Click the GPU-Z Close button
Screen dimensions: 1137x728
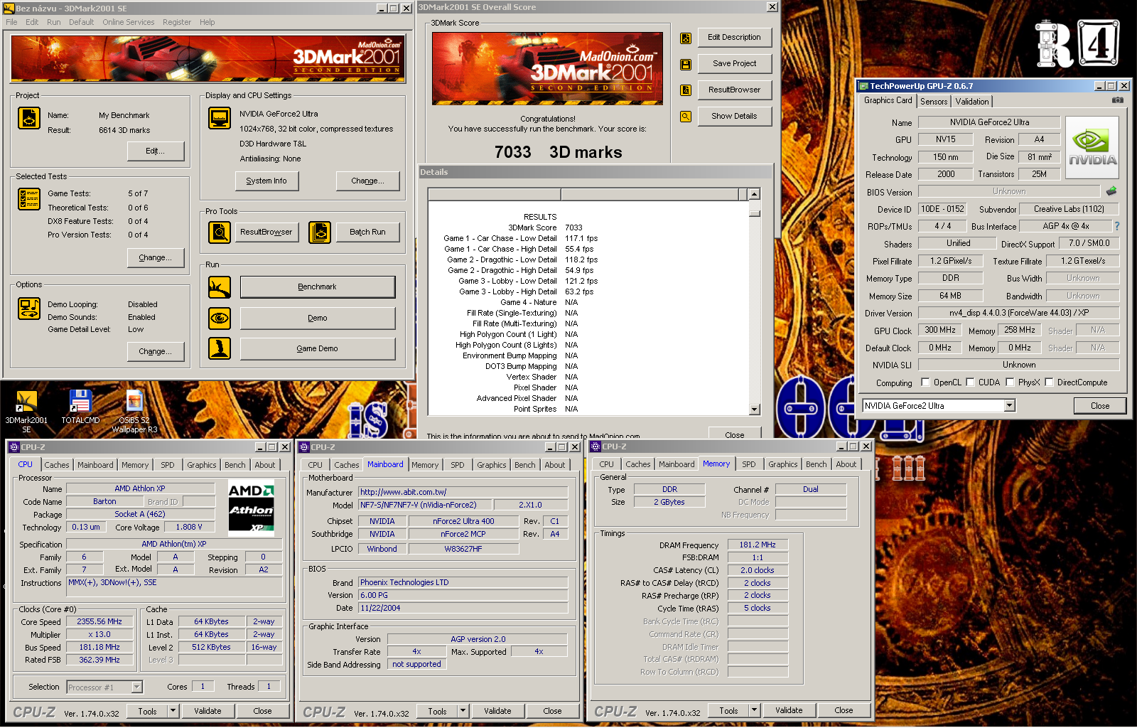[1100, 406]
